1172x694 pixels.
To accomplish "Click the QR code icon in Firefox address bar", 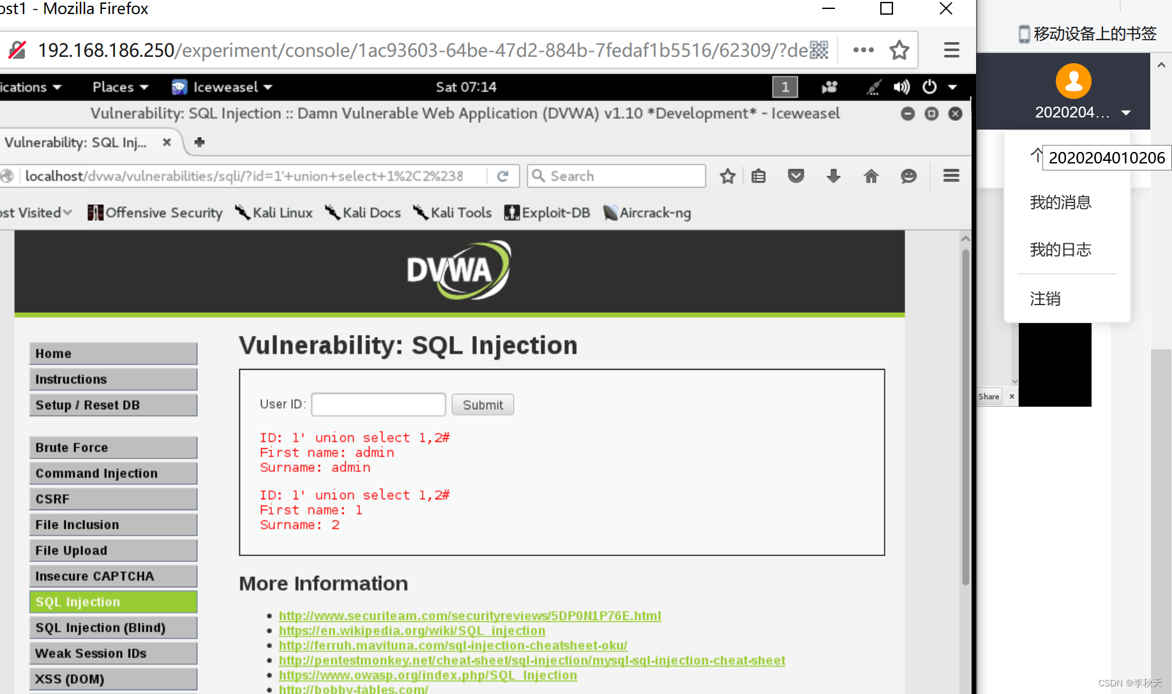I will [819, 50].
